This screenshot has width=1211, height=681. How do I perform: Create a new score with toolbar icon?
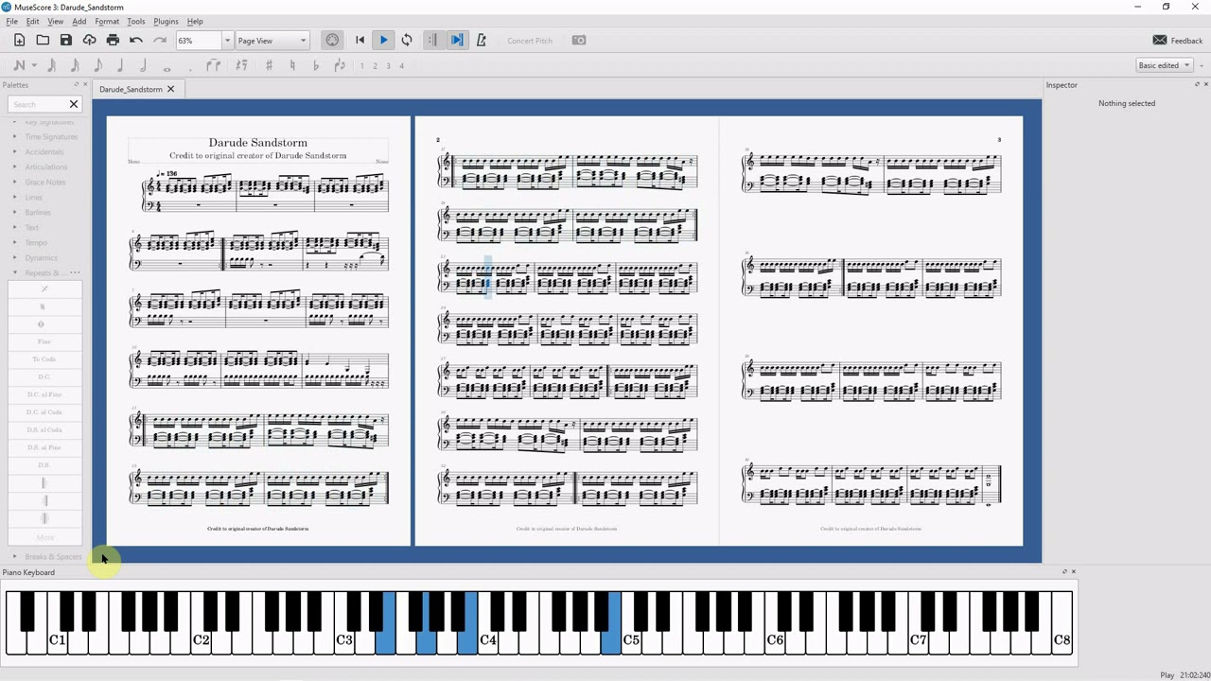point(19,40)
